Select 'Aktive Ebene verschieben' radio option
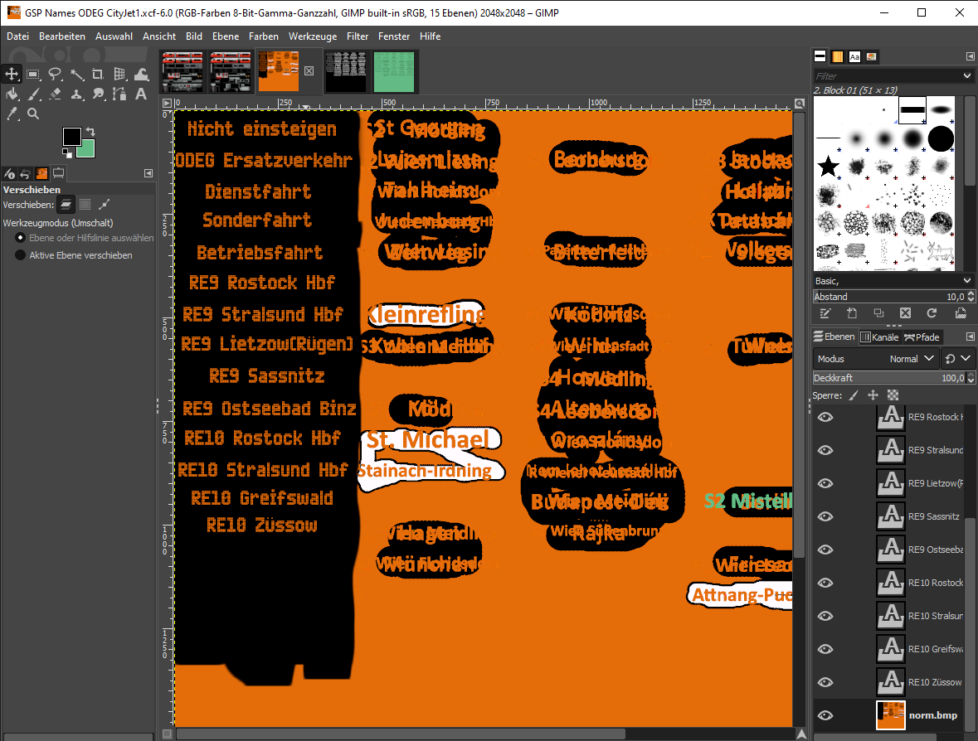Screen dimensions: 978x741 point(21,255)
